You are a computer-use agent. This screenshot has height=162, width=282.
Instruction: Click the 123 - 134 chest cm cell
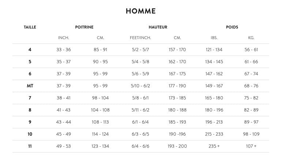tap(100, 146)
